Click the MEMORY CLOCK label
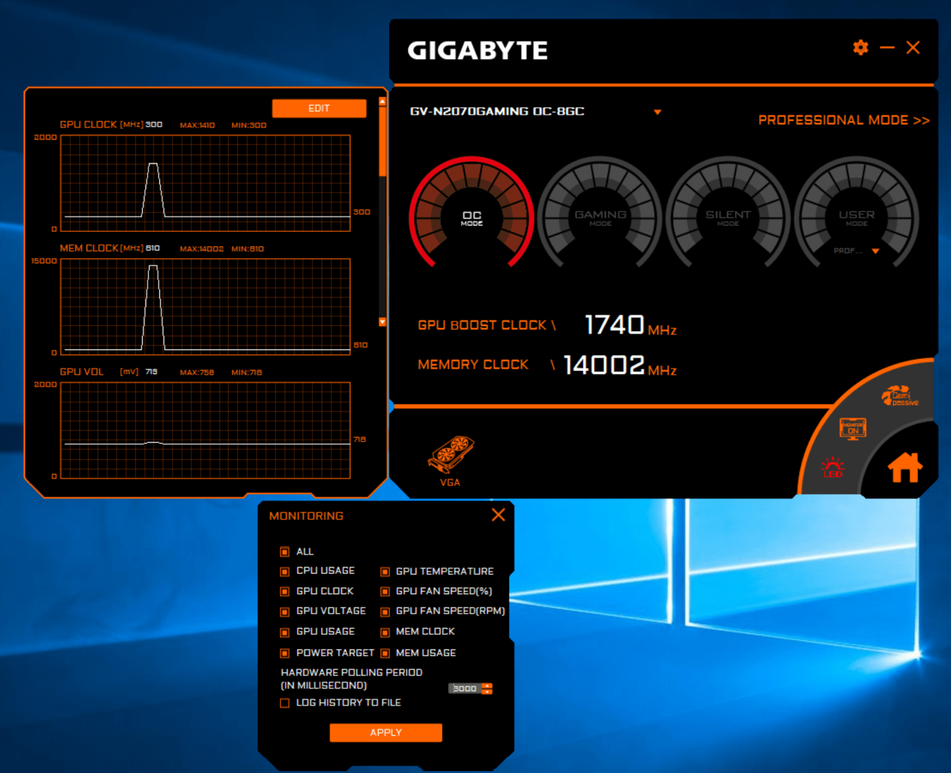Screen dimensions: 951x773 [x=473, y=365]
